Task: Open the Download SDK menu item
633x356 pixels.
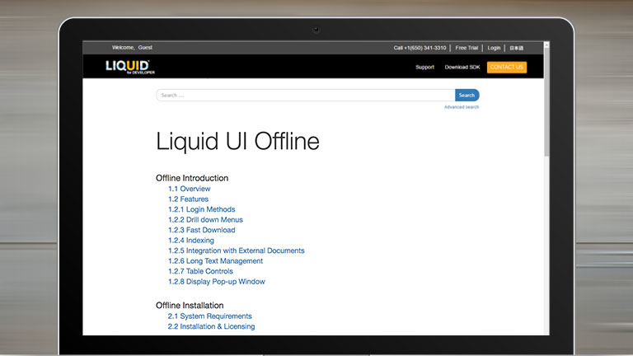Action: point(462,67)
